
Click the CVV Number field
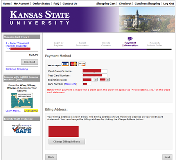pos(86,84)
